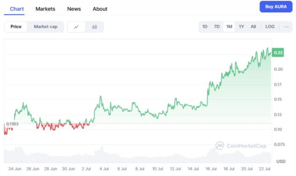Click the CoinMarketCap watermark logo
The height and width of the screenshot is (176, 296).
pyautogui.click(x=241, y=146)
